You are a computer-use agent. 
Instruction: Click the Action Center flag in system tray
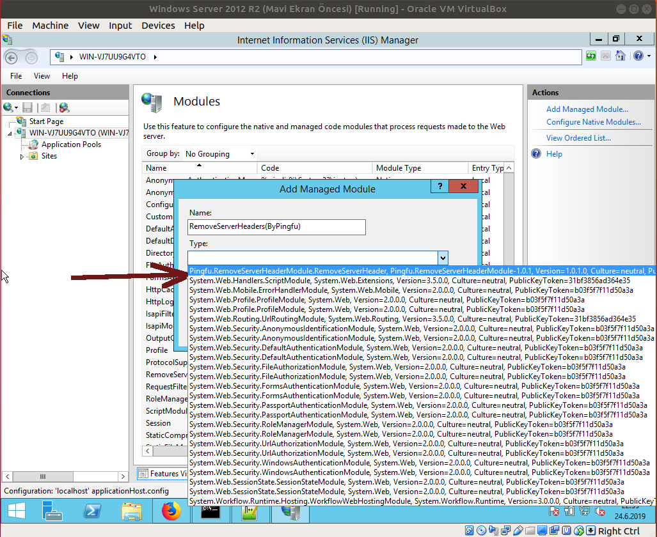coord(554,511)
